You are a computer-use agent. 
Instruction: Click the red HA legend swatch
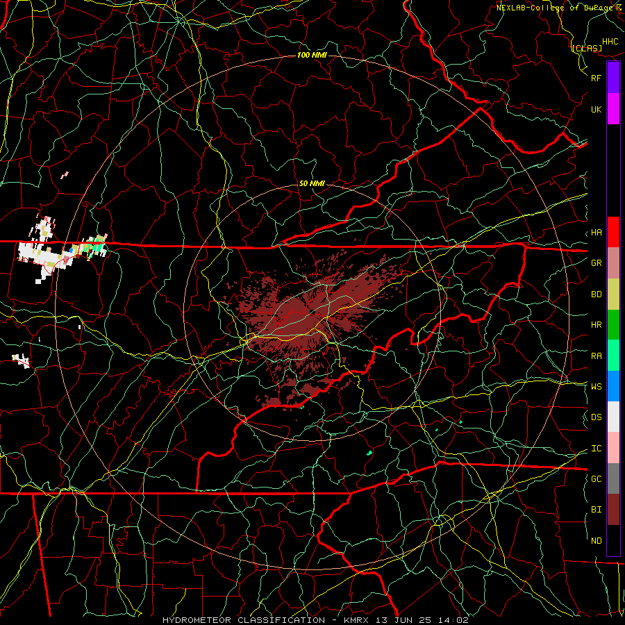pyautogui.click(x=613, y=232)
